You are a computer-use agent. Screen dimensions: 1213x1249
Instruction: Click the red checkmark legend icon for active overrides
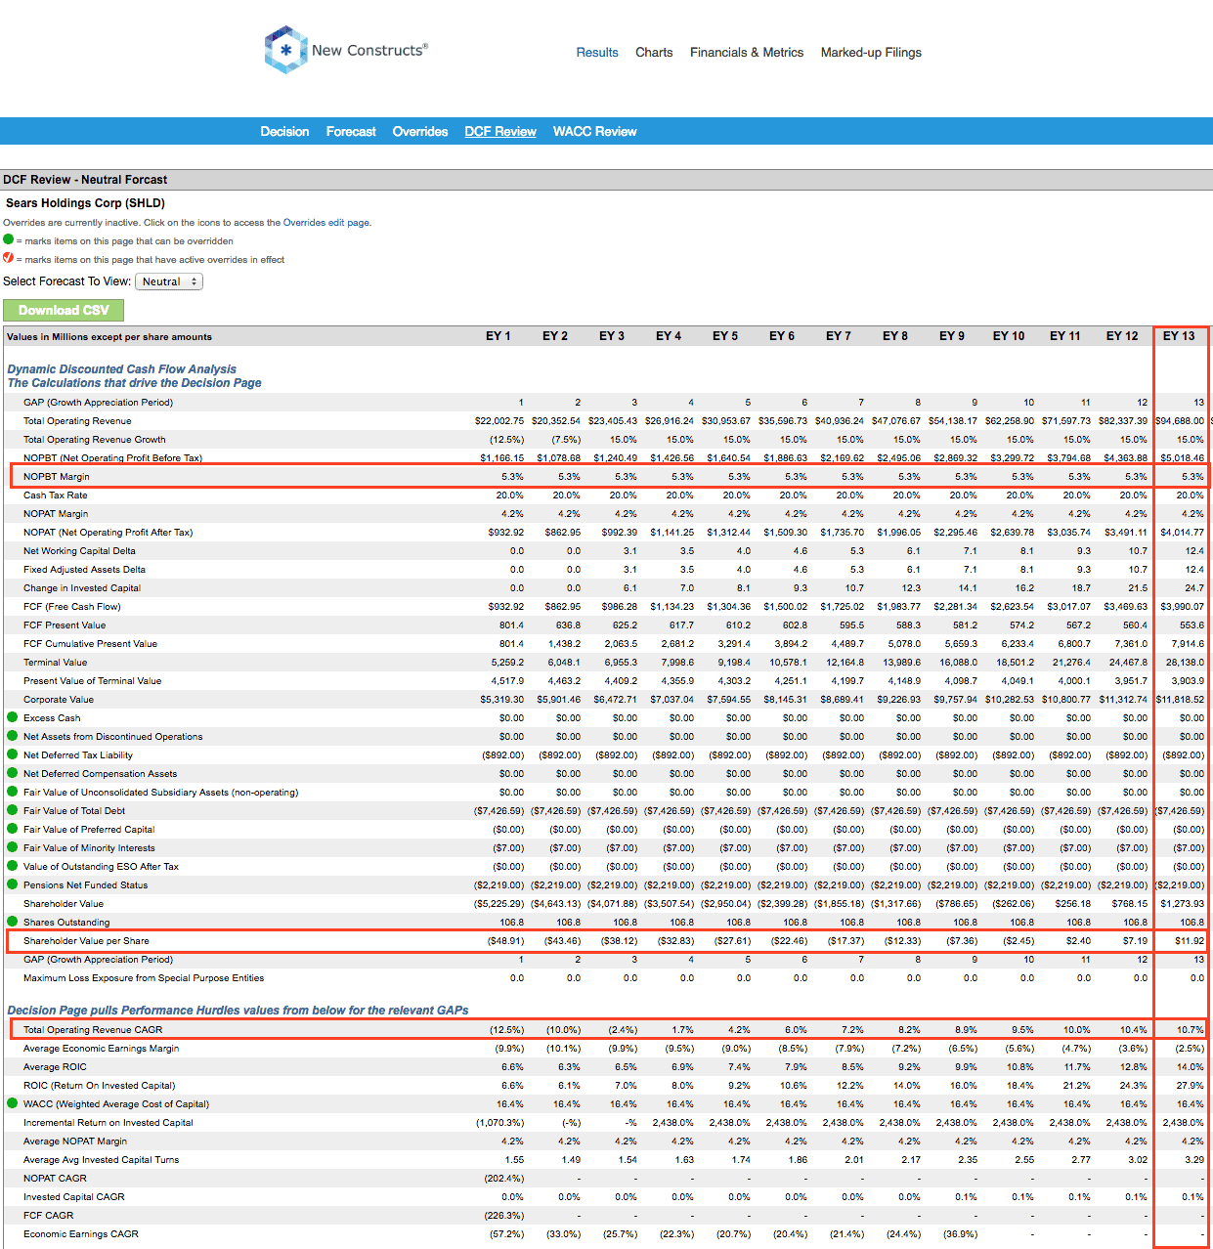(9, 258)
